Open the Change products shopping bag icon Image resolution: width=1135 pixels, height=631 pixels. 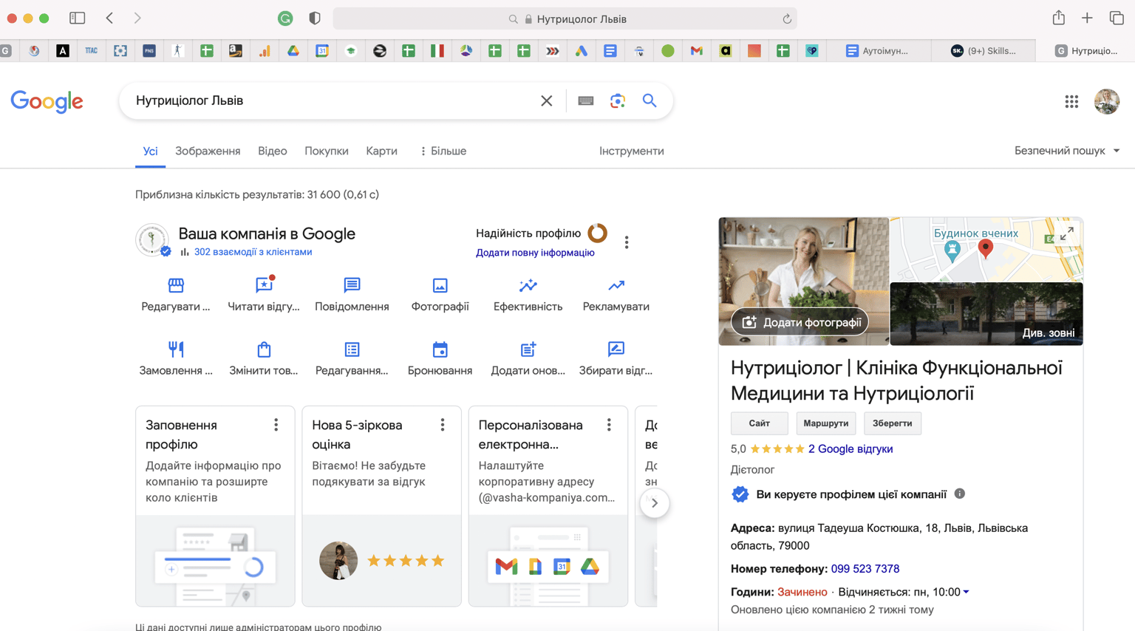click(264, 349)
